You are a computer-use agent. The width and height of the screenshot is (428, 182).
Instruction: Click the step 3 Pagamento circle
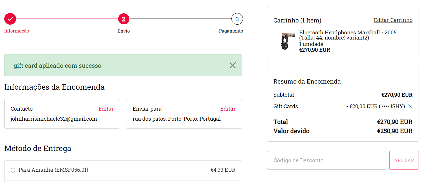click(x=237, y=19)
